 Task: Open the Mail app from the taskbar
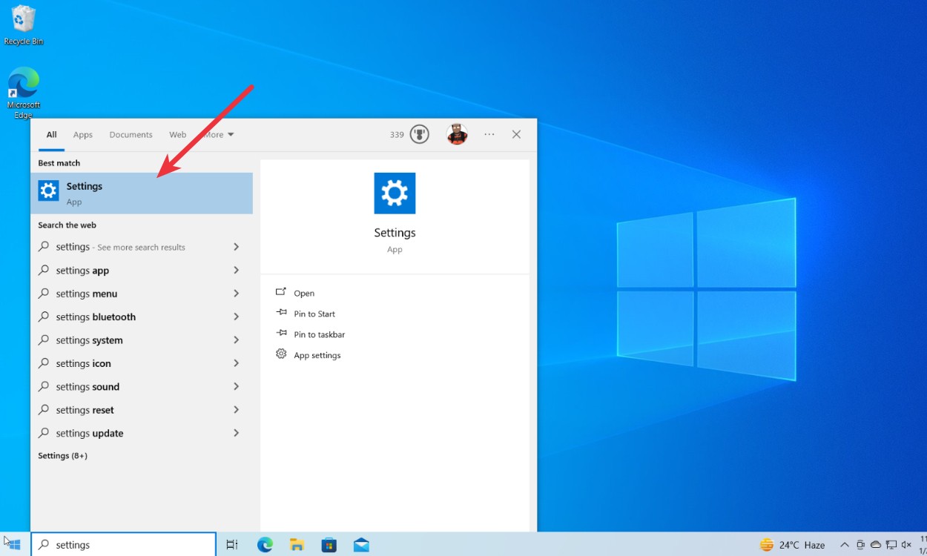point(361,544)
